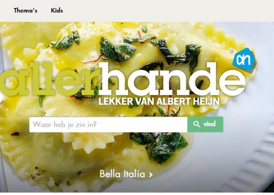274x195 pixels.
Task: Click the magnifying glass search icon
Action: 197,124
